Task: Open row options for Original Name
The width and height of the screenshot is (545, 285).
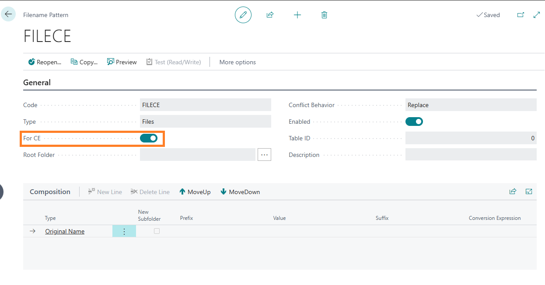Action: 124,232
